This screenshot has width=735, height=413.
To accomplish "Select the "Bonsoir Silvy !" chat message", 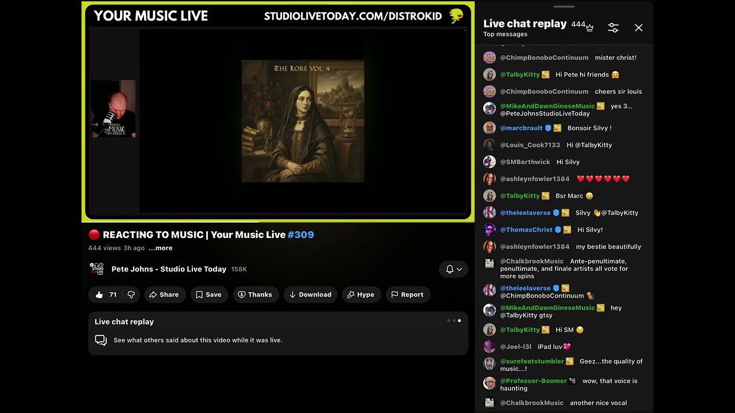I will (589, 128).
